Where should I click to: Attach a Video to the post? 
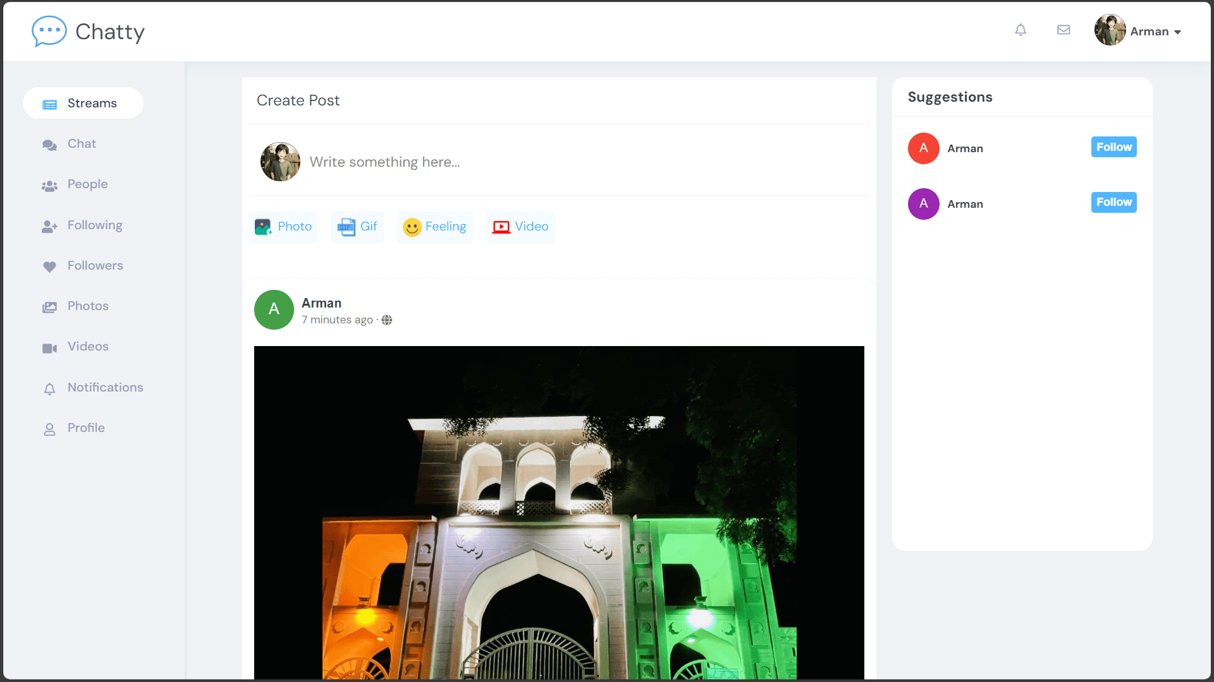coord(520,227)
